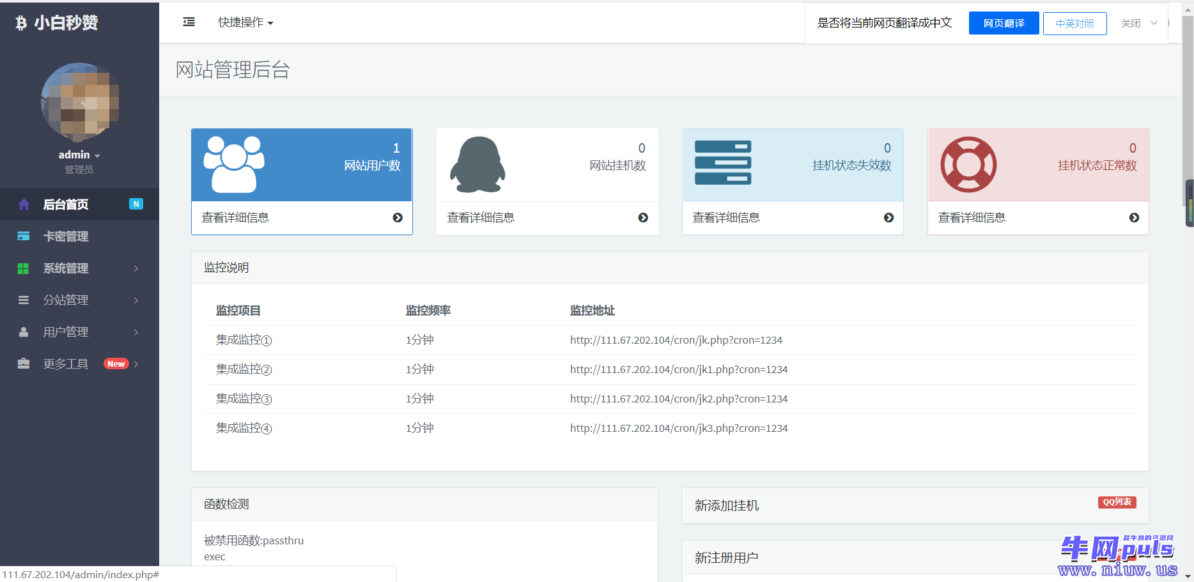Viewport: 1194px width, 582px height.
Task: Expand the 系统管理 chevron arrow
Action: (x=136, y=268)
